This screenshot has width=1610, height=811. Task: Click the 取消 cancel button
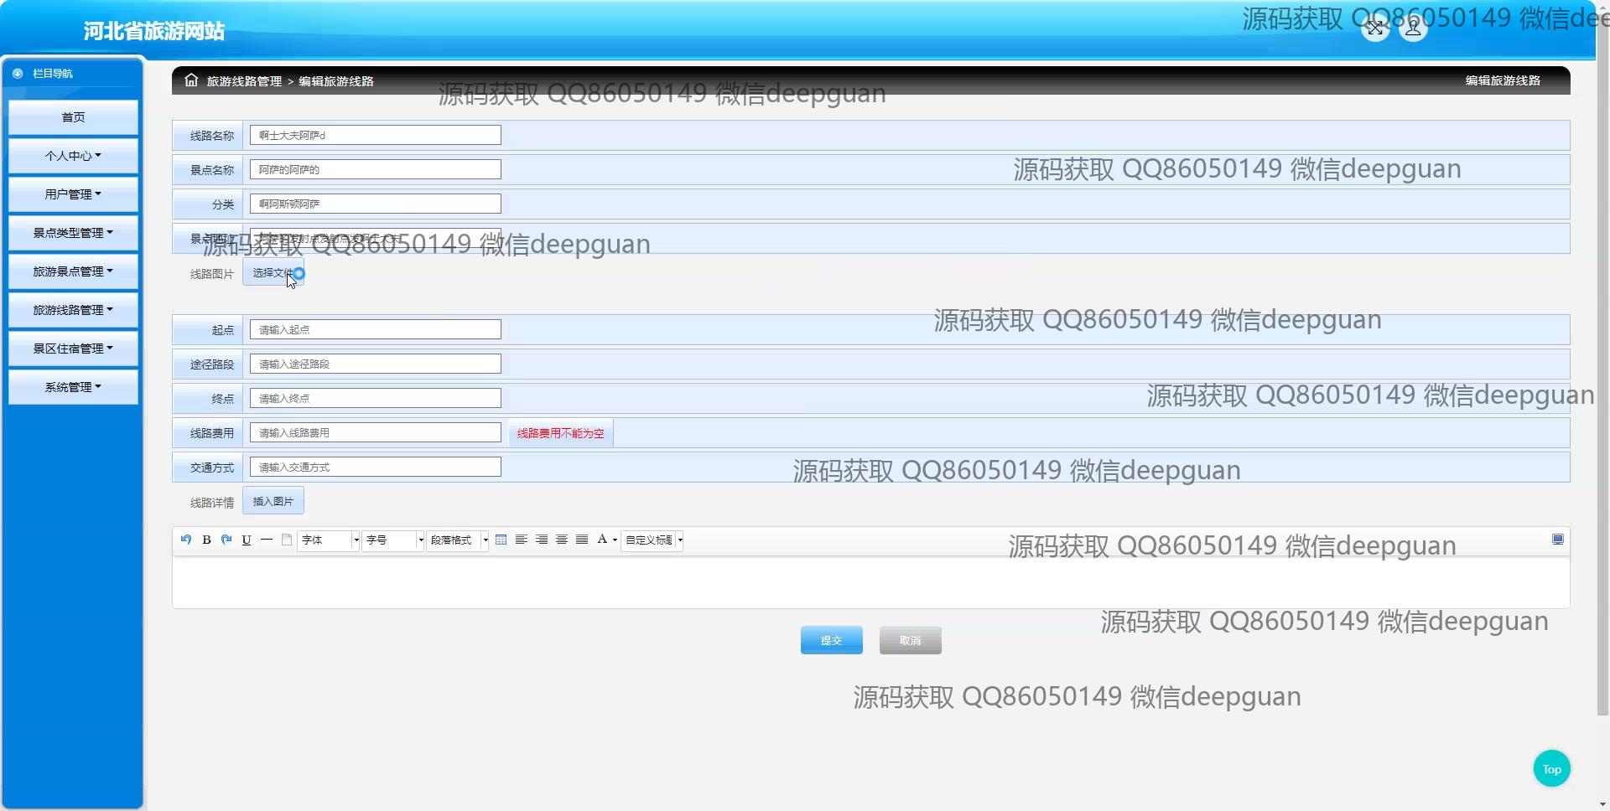910,640
